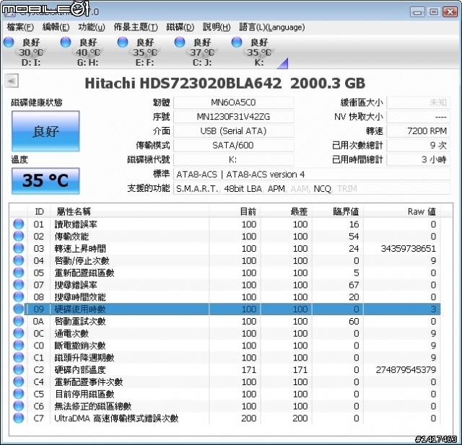The height and width of the screenshot is (445, 462).
Task: Select the UltraDMA 高速傳輸模式錯誤次數 row
Action: [225, 418]
